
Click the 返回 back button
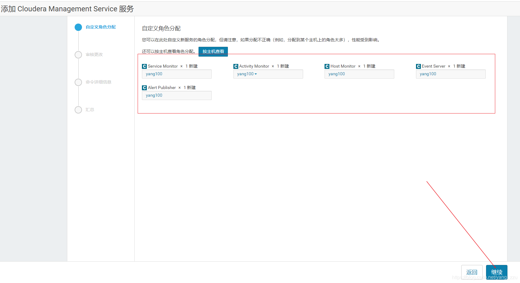click(472, 272)
